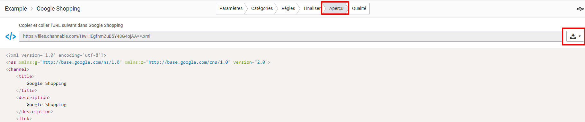Click the 'Copier et coller l'URL' label
The height and width of the screenshot is (122, 585).
click(71, 25)
